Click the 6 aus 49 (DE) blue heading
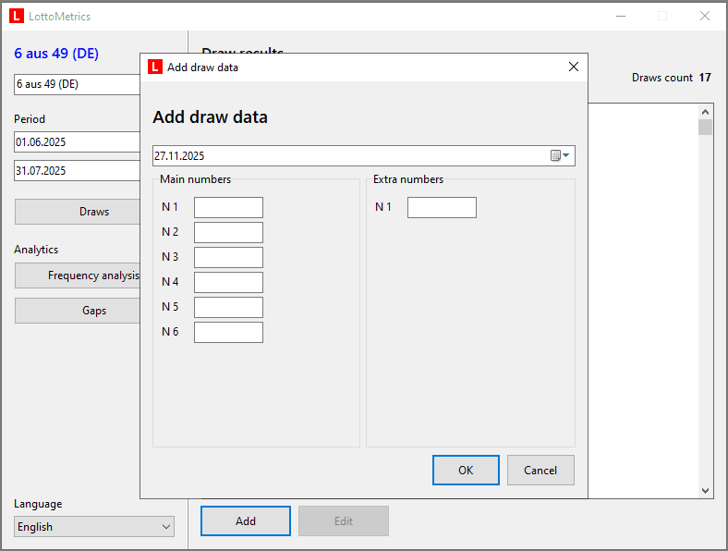This screenshot has width=728, height=551. pos(56,54)
